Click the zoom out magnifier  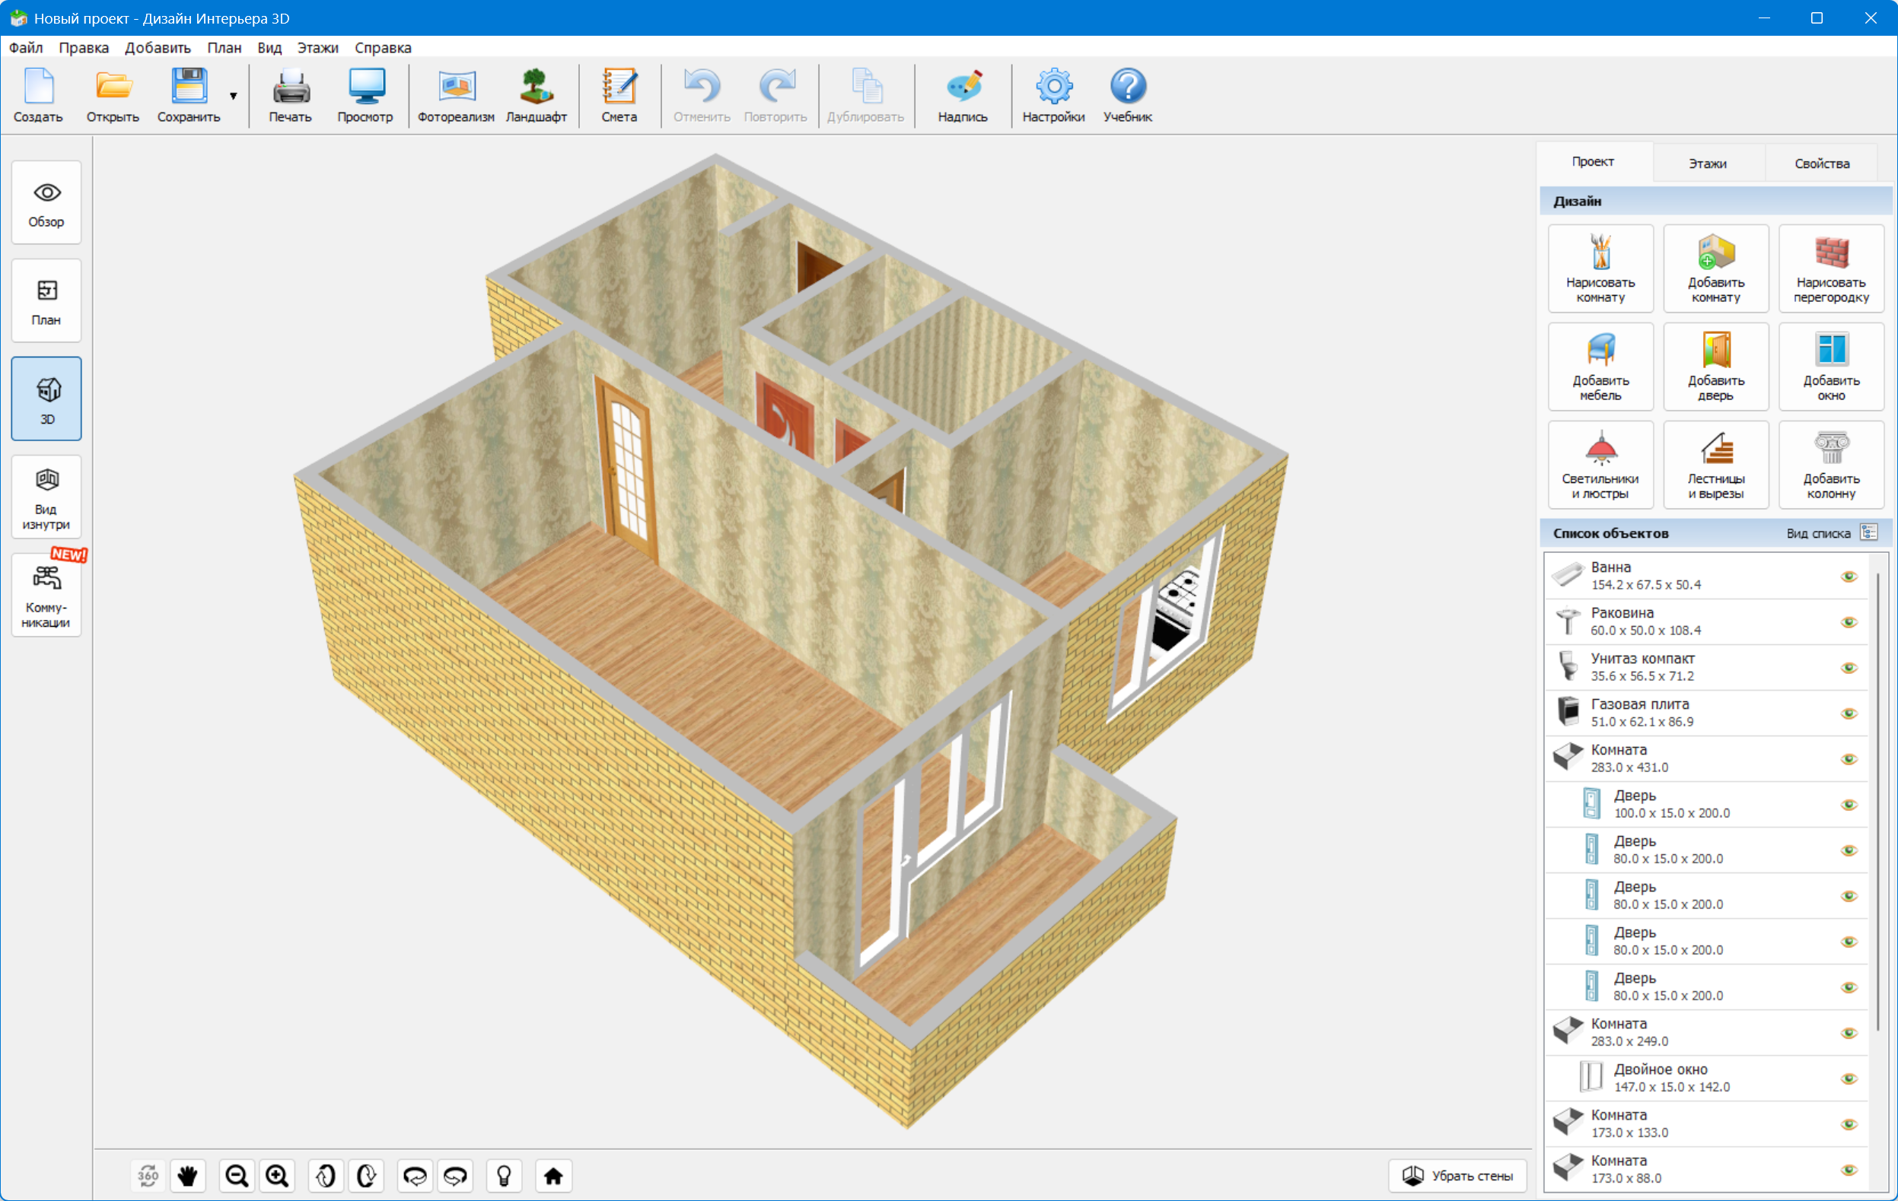[237, 1176]
